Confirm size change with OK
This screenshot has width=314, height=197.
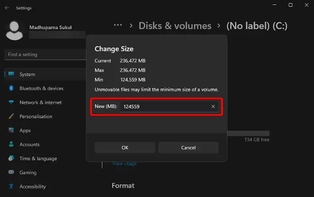[125, 148]
